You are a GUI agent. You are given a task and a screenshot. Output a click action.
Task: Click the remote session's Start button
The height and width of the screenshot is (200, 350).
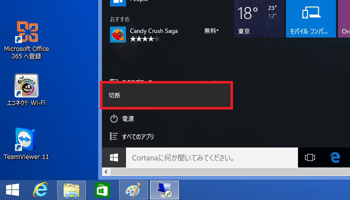click(114, 157)
